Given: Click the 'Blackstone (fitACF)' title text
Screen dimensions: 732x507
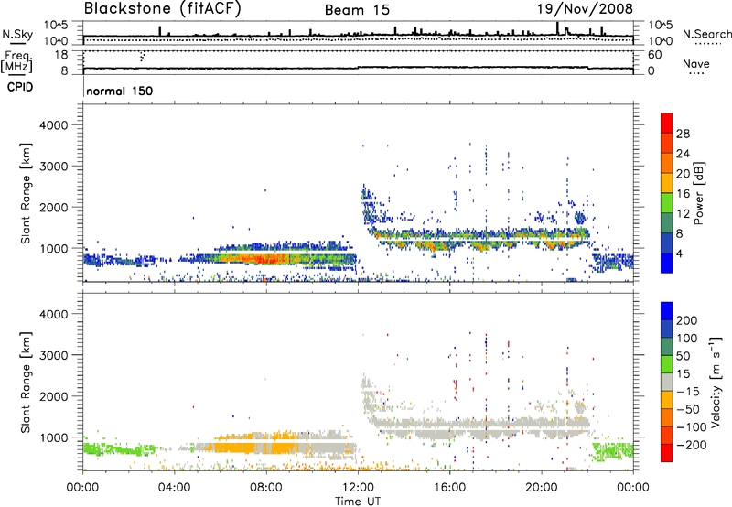Looking at the screenshot, I should pyautogui.click(x=163, y=9).
